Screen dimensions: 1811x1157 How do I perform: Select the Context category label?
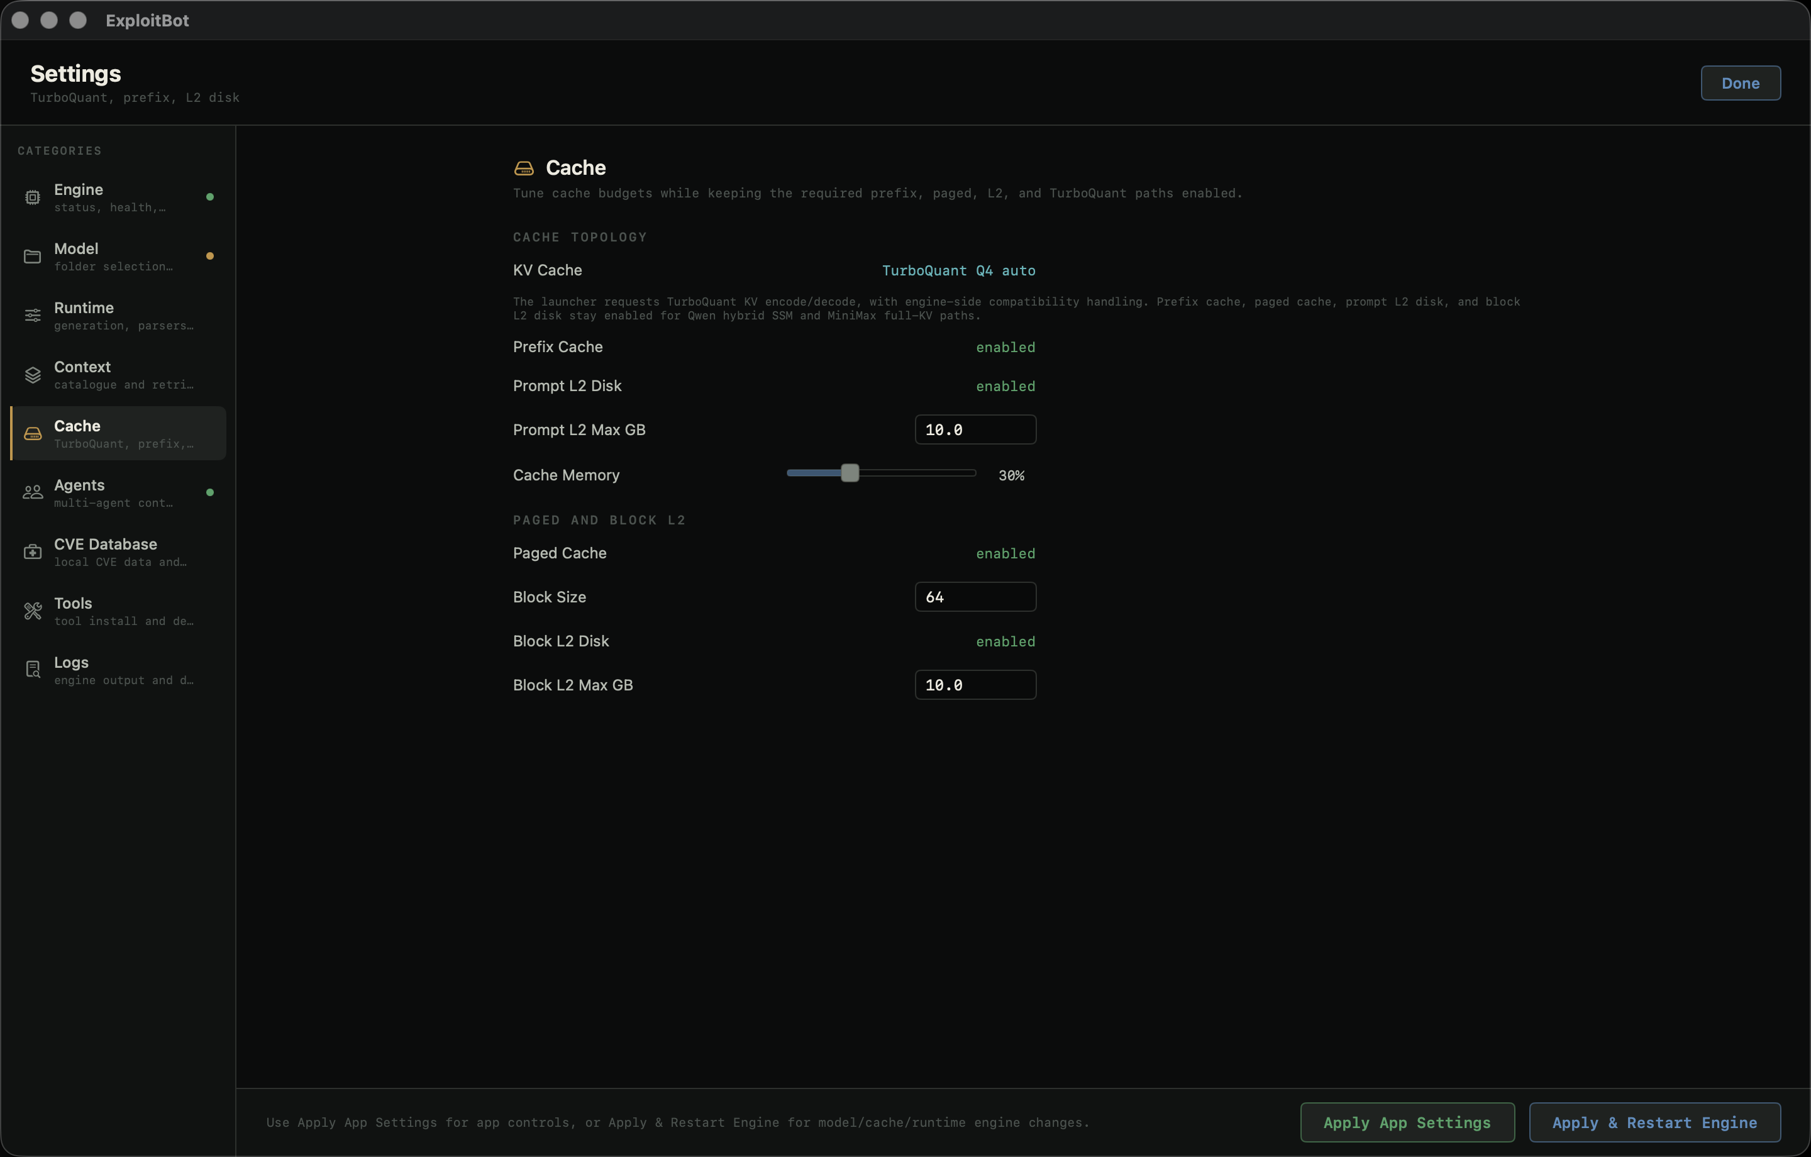tap(82, 367)
